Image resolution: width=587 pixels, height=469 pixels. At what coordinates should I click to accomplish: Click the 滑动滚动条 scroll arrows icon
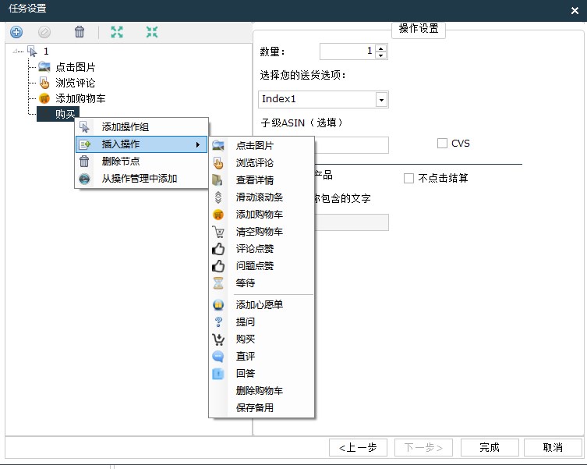(218, 197)
